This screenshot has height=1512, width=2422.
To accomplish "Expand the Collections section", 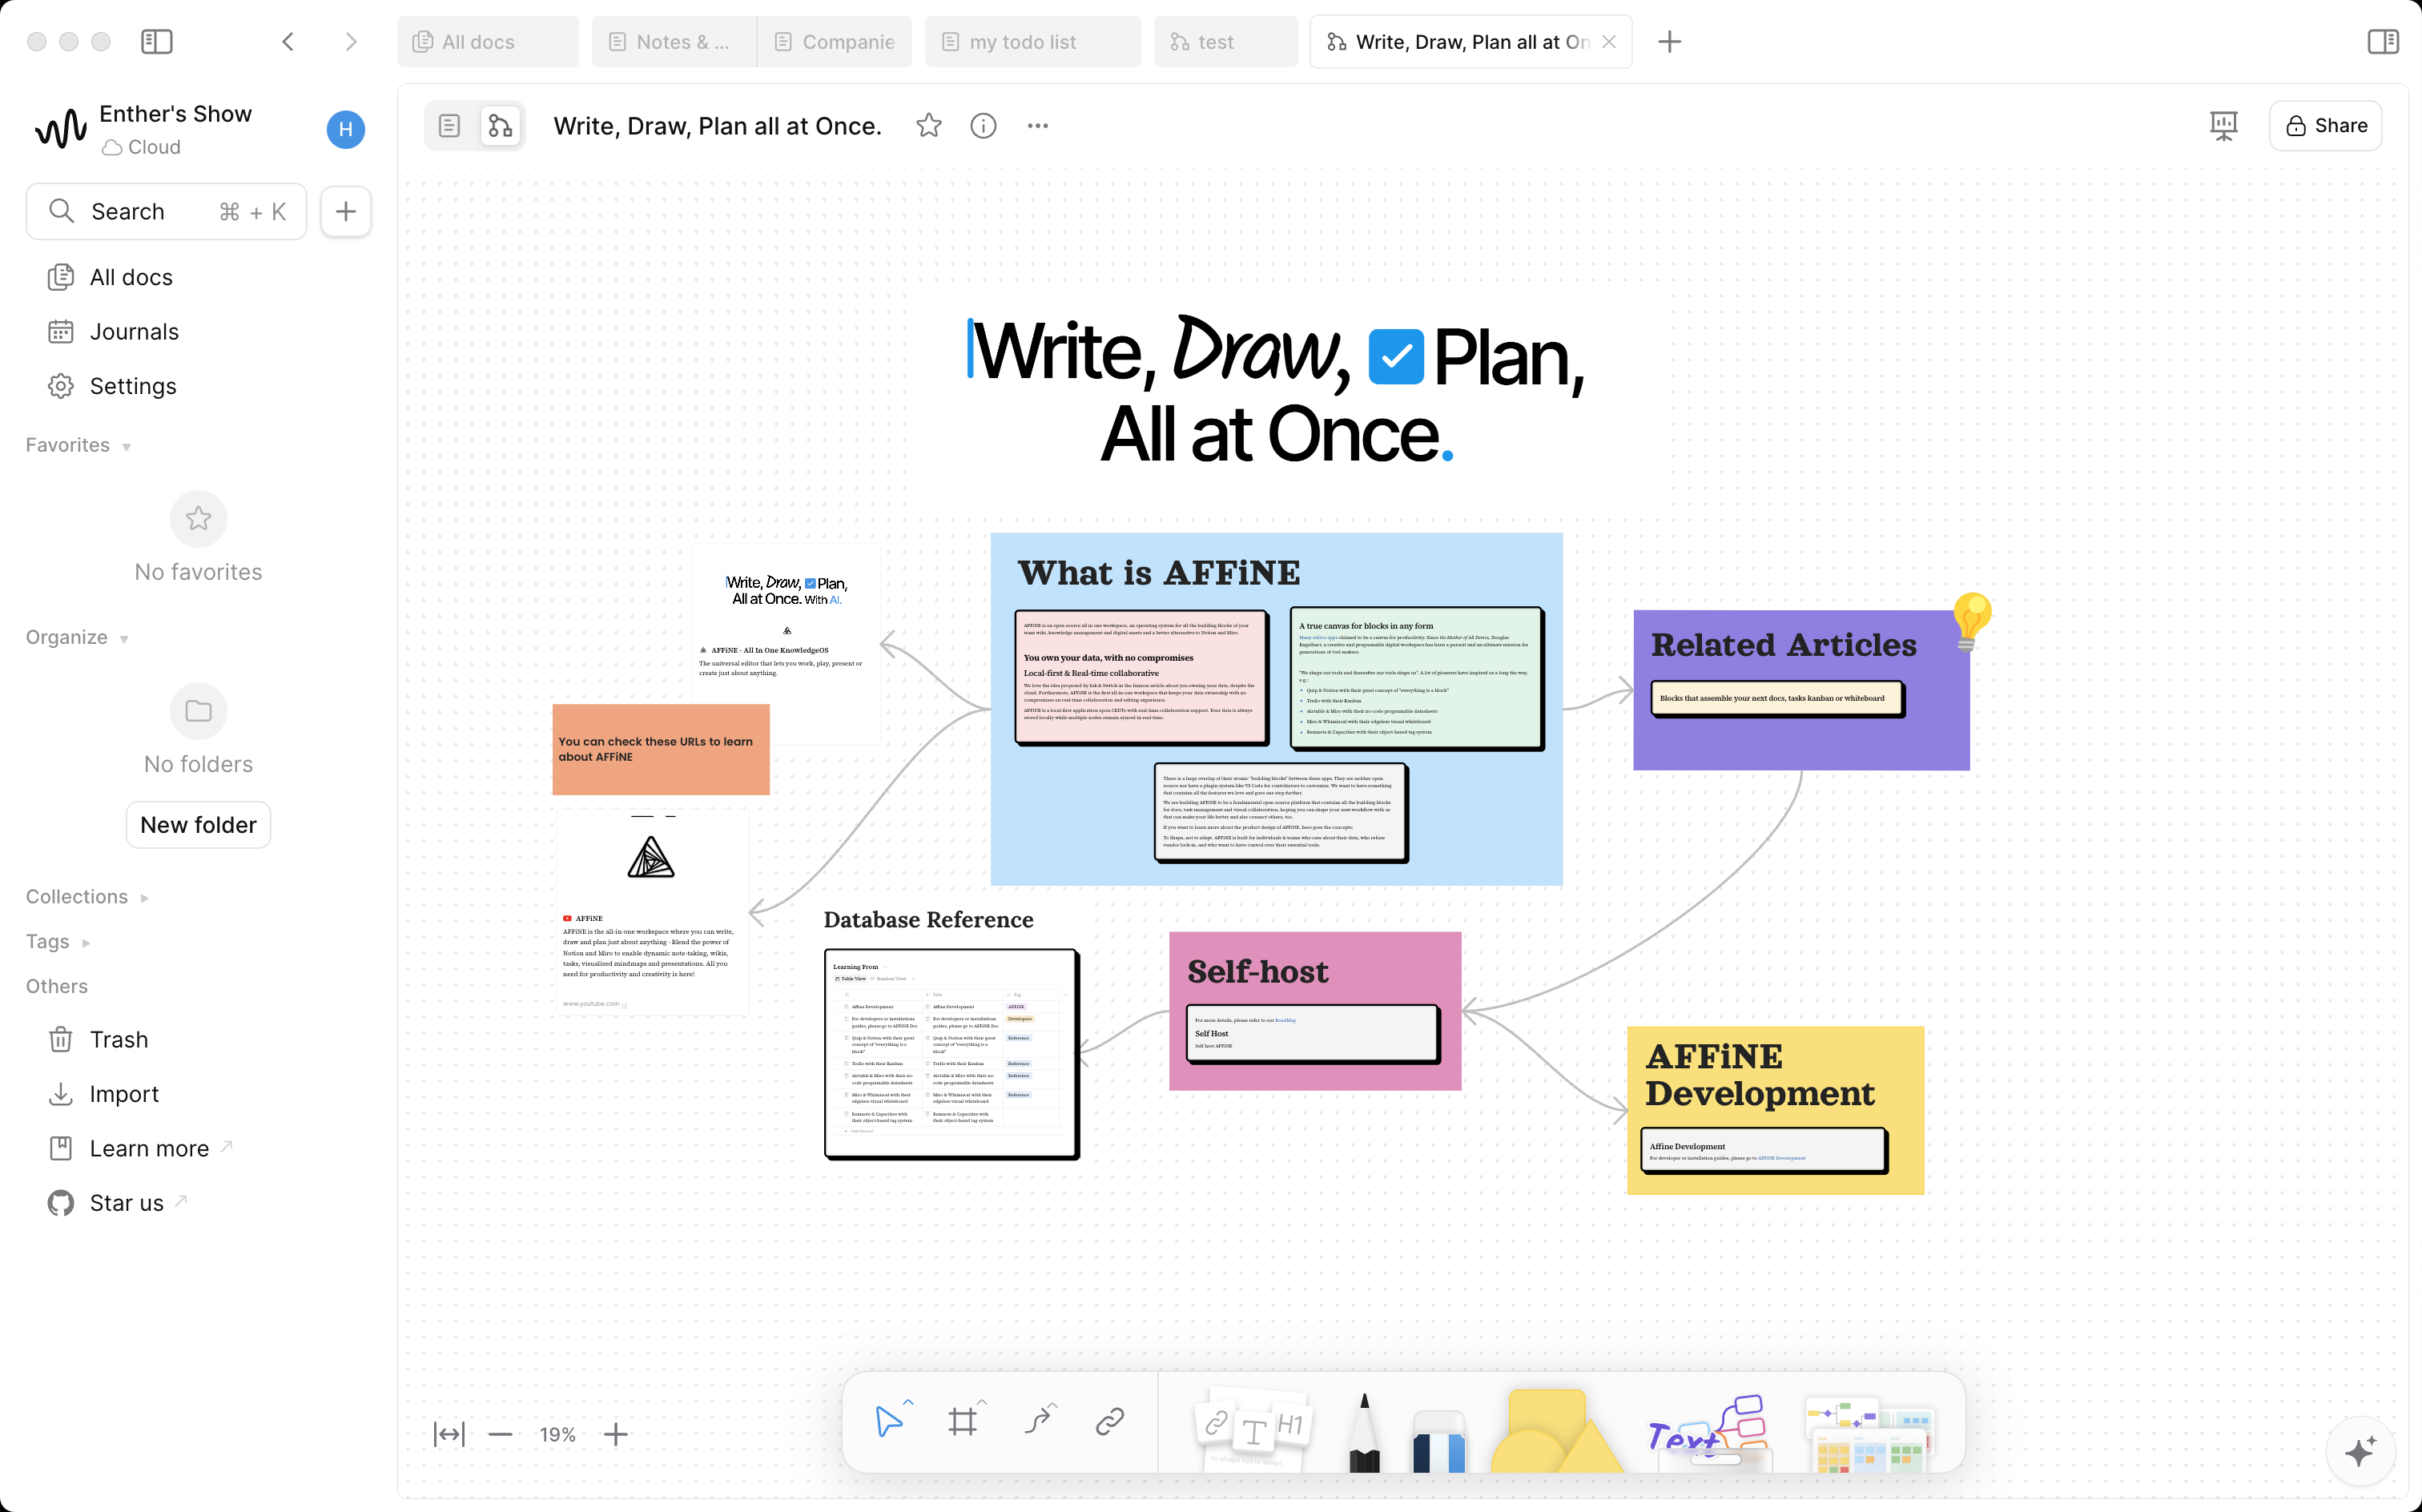I will click(143, 898).
